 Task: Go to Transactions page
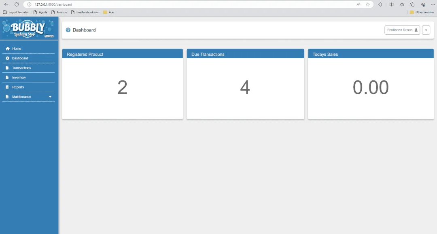tap(28, 68)
